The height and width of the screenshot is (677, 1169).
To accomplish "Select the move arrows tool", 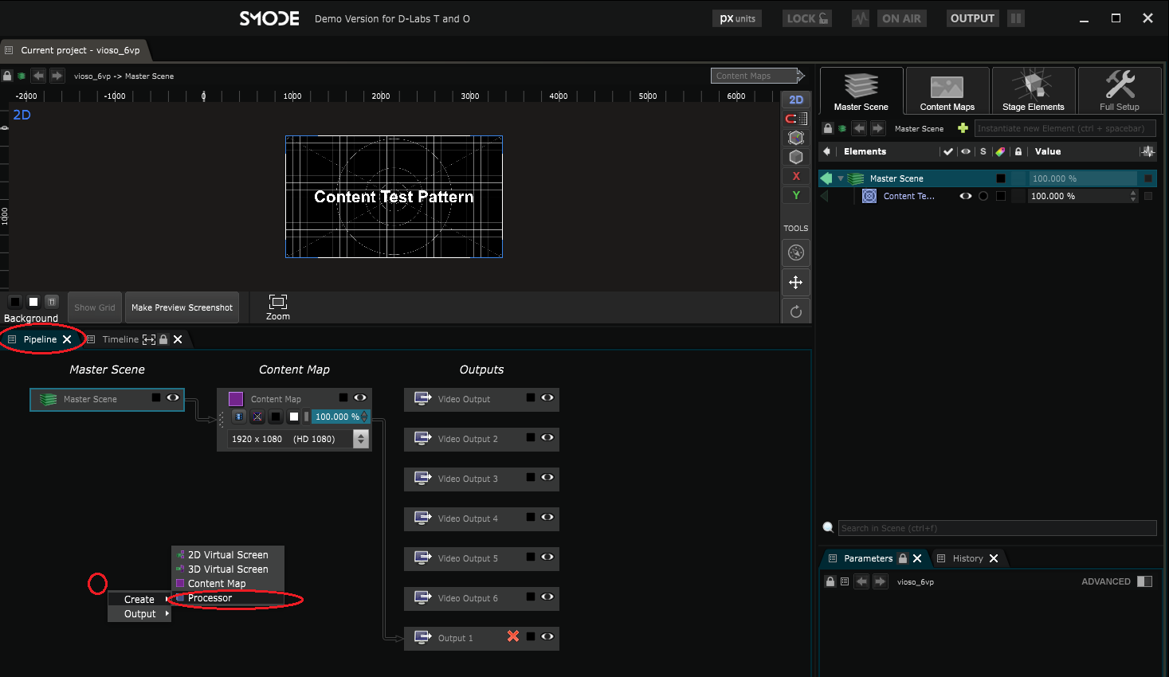I will pyautogui.click(x=796, y=282).
